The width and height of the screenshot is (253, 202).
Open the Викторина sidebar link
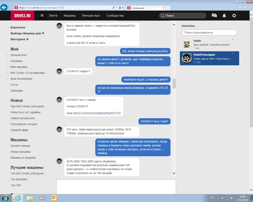click(x=18, y=39)
